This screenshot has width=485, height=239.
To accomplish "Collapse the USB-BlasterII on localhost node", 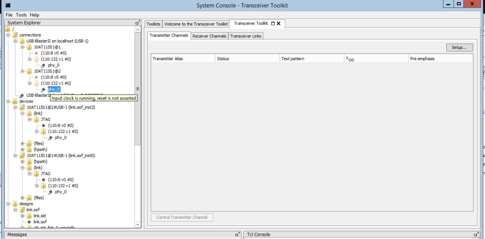I will coord(15,41).
